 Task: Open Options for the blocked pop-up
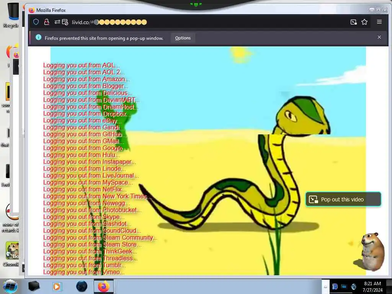point(183,38)
